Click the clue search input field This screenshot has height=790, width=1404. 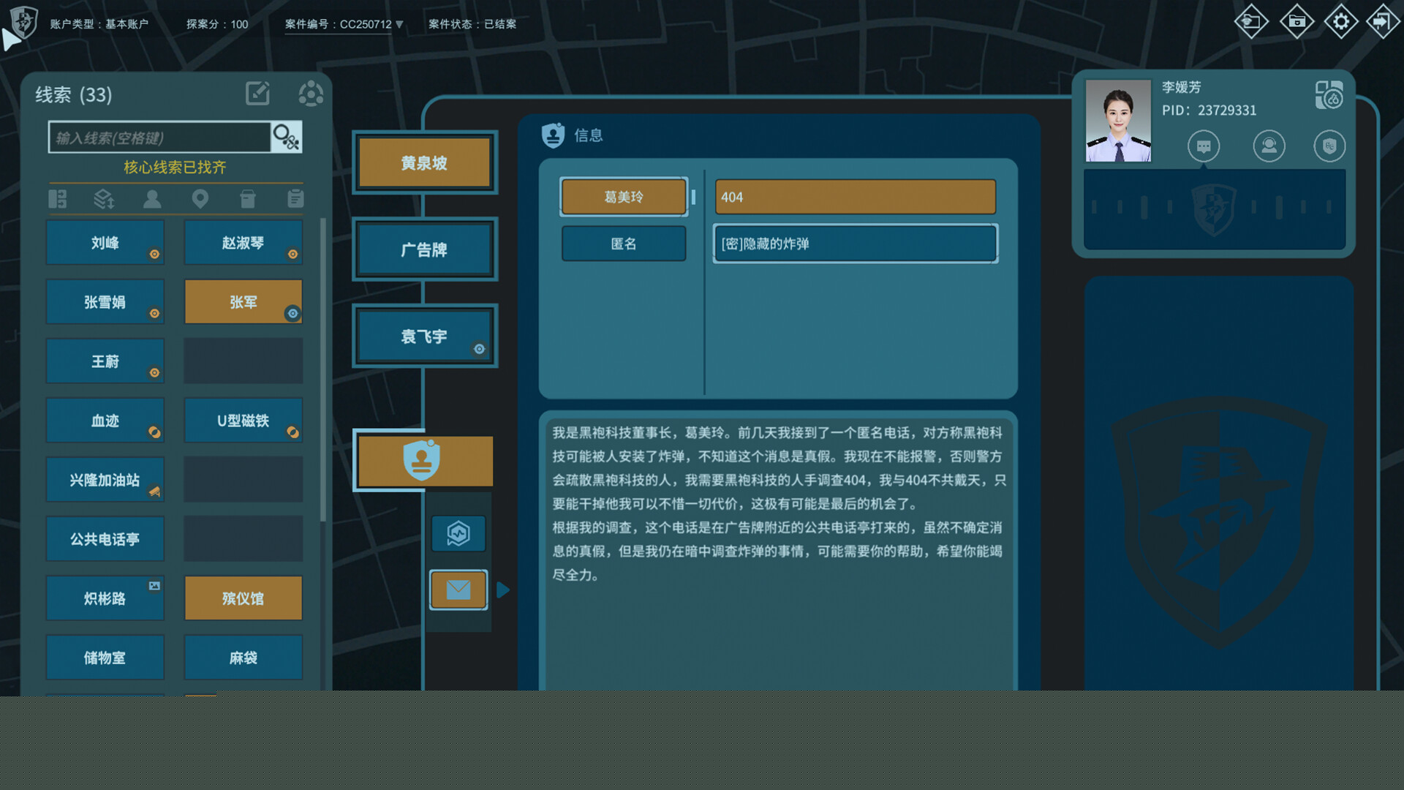coord(159,137)
